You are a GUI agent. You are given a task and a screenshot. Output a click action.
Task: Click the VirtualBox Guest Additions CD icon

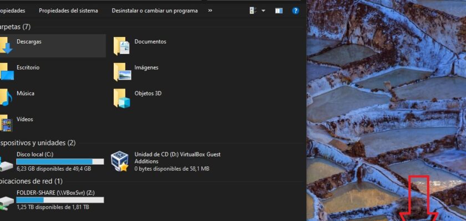pos(120,161)
